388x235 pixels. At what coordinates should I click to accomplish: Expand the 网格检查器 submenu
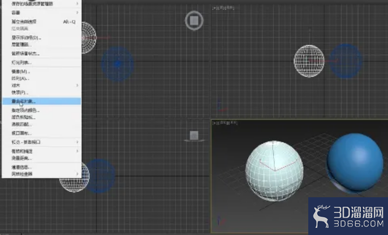41,174
